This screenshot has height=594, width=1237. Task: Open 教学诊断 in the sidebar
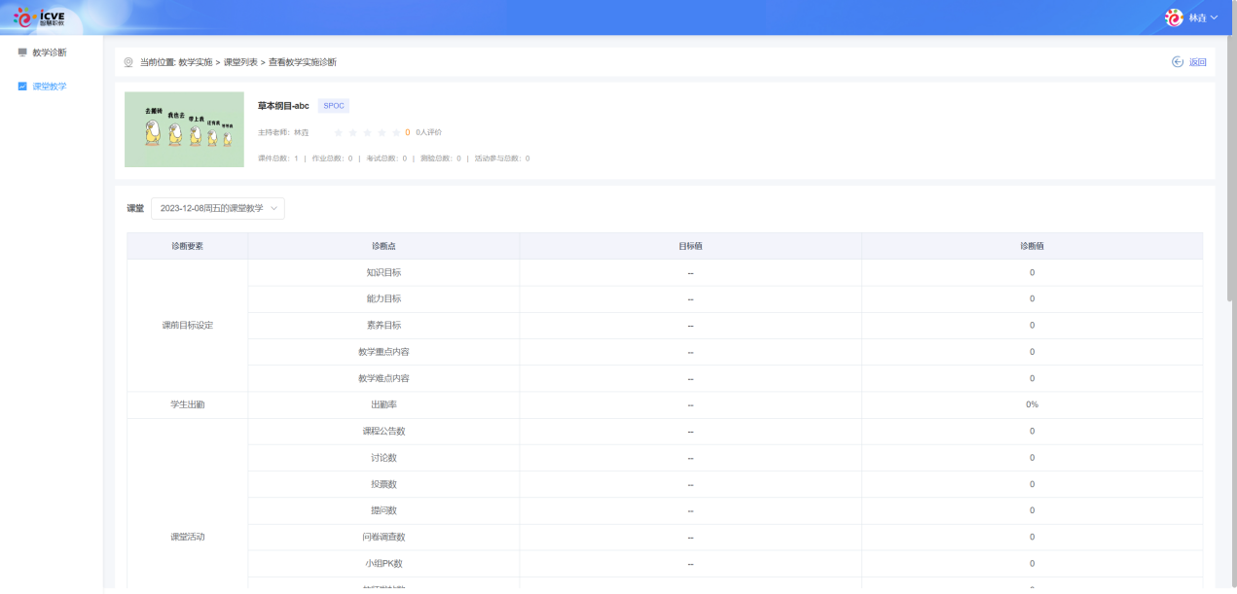coord(50,52)
